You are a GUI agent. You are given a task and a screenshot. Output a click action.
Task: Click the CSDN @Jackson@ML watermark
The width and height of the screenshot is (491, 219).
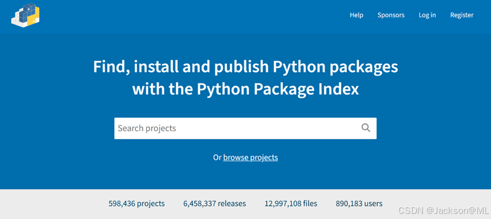443,210
